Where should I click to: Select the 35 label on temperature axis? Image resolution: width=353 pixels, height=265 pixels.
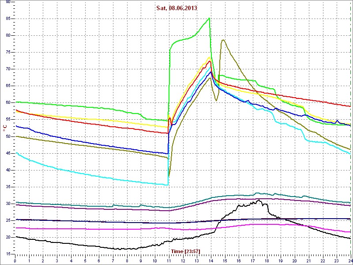(8, 187)
